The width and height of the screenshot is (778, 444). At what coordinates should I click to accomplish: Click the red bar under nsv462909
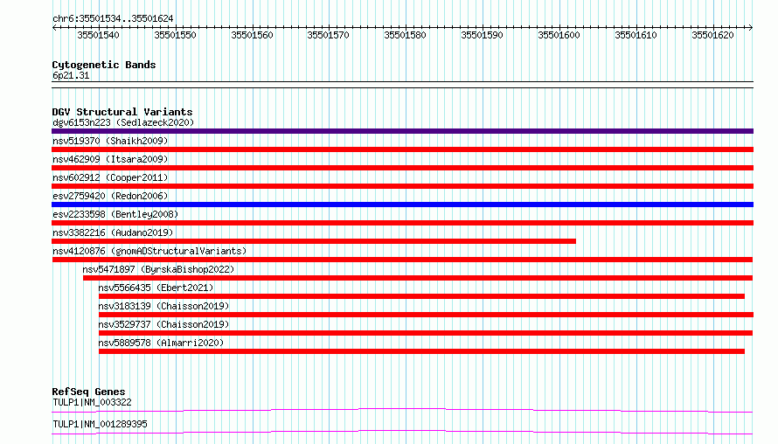[402, 168]
